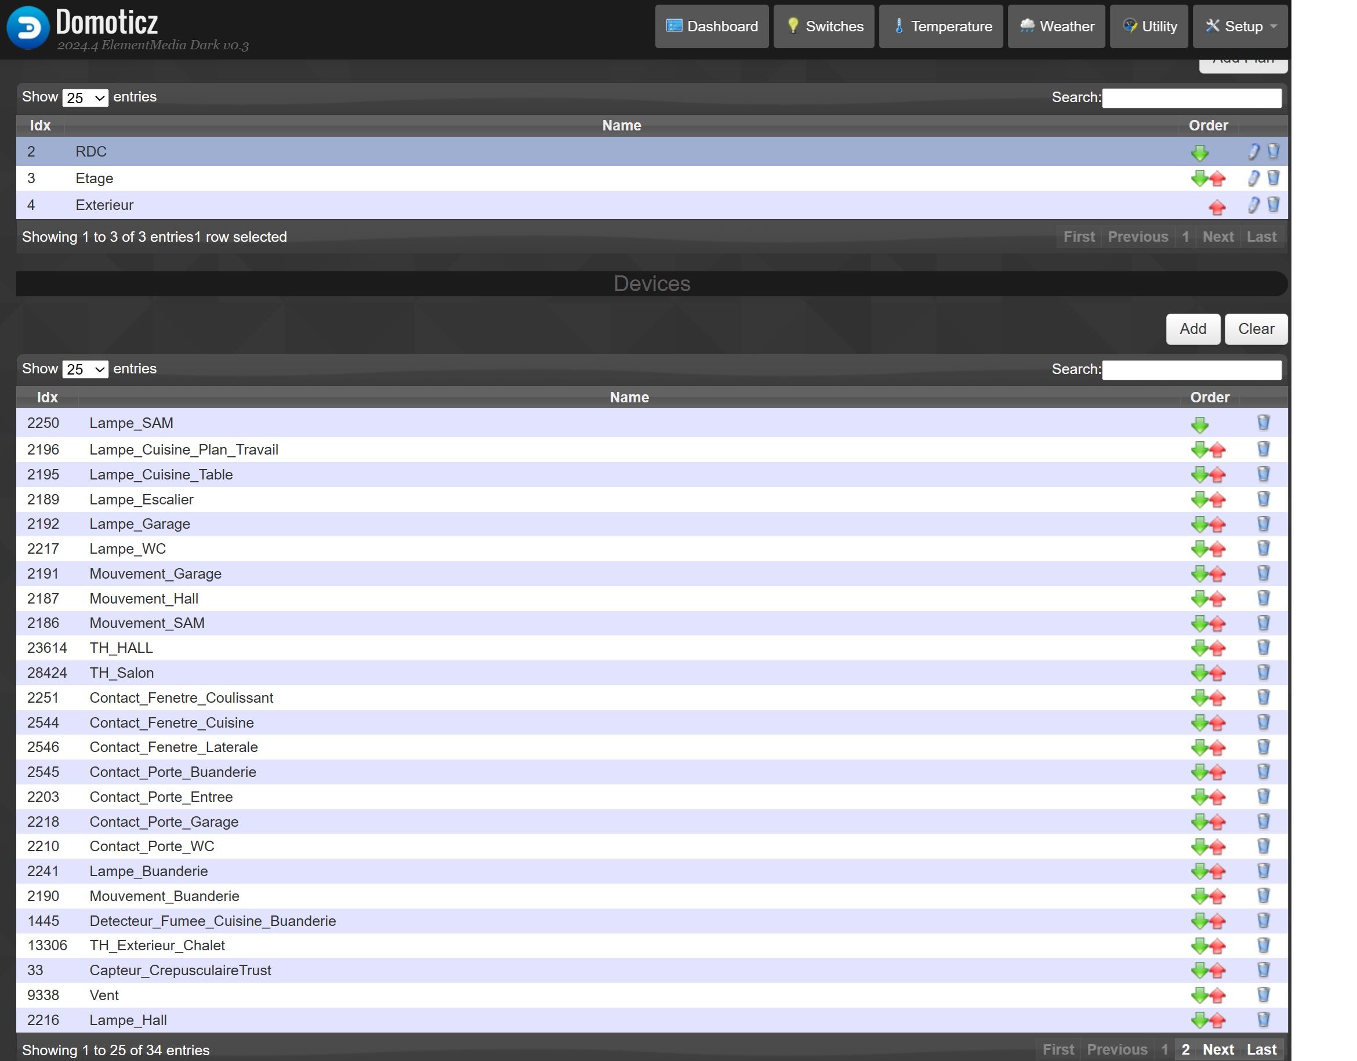This screenshot has width=1357, height=1061.
Task: Click Next in devices pagination
Action: [x=1218, y=1050]
